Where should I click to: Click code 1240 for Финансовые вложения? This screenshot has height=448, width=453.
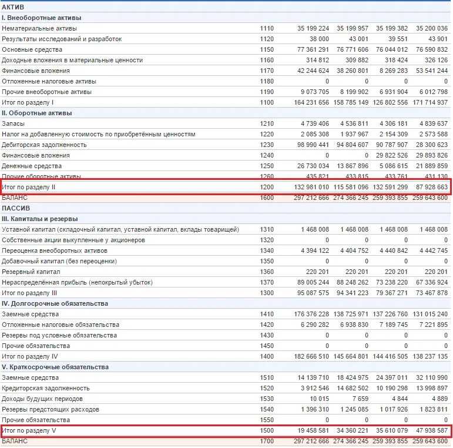[x=267, y=155]
